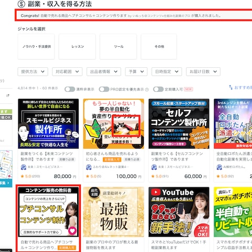Expand the 対応範囲 filter dropdown
The image size is (252, 252).
(67, 71)
